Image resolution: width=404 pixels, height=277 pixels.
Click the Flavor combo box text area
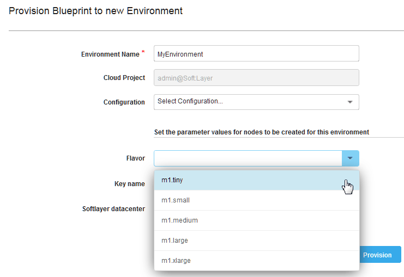coord(248,158)
